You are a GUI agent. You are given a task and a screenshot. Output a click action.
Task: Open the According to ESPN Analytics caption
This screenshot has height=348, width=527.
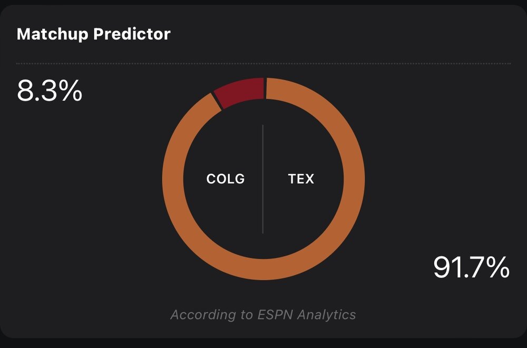[263, 315]
